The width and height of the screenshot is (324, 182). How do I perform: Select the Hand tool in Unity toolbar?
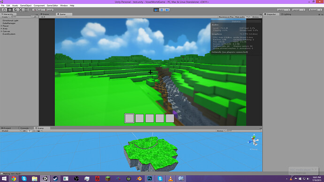(4, 10)
